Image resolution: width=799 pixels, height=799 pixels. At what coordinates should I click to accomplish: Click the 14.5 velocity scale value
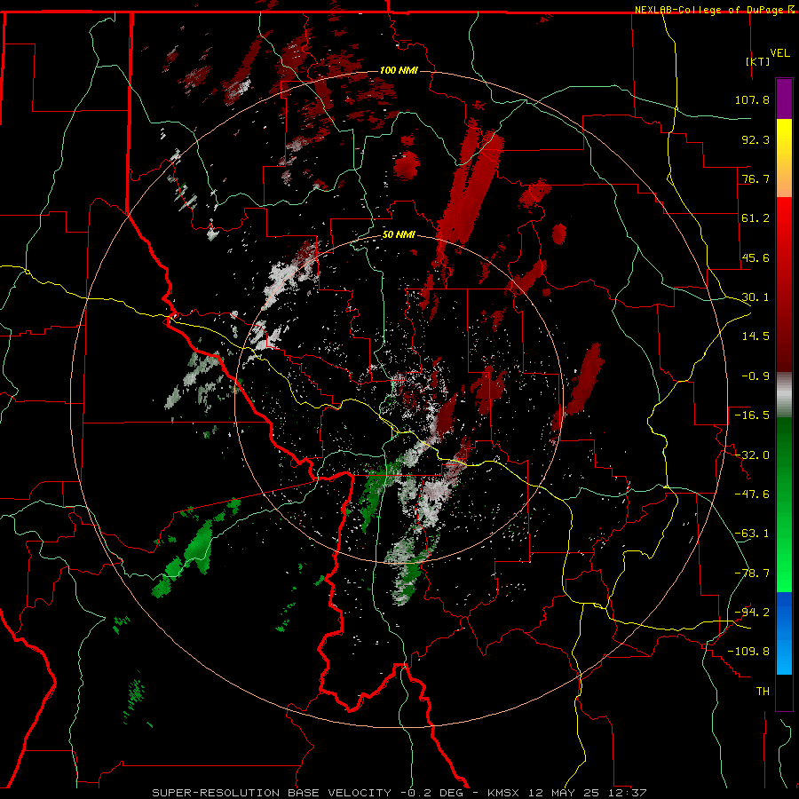[755, 336]
